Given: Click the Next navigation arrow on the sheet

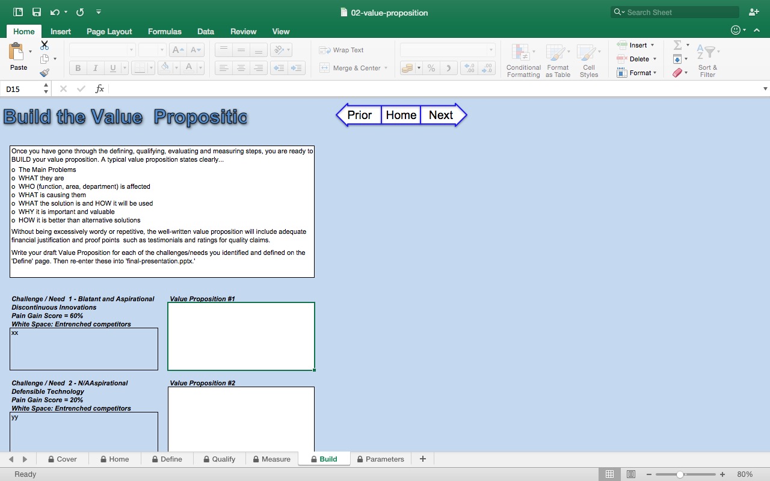Looking at the screenshot, I should (x=440, y=115).
